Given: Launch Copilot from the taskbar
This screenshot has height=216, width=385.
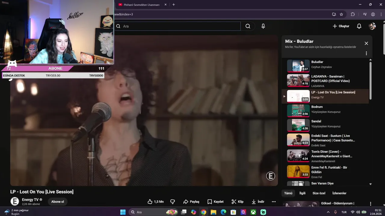Looking at the screenshot, I should click(x=193, y=212).
